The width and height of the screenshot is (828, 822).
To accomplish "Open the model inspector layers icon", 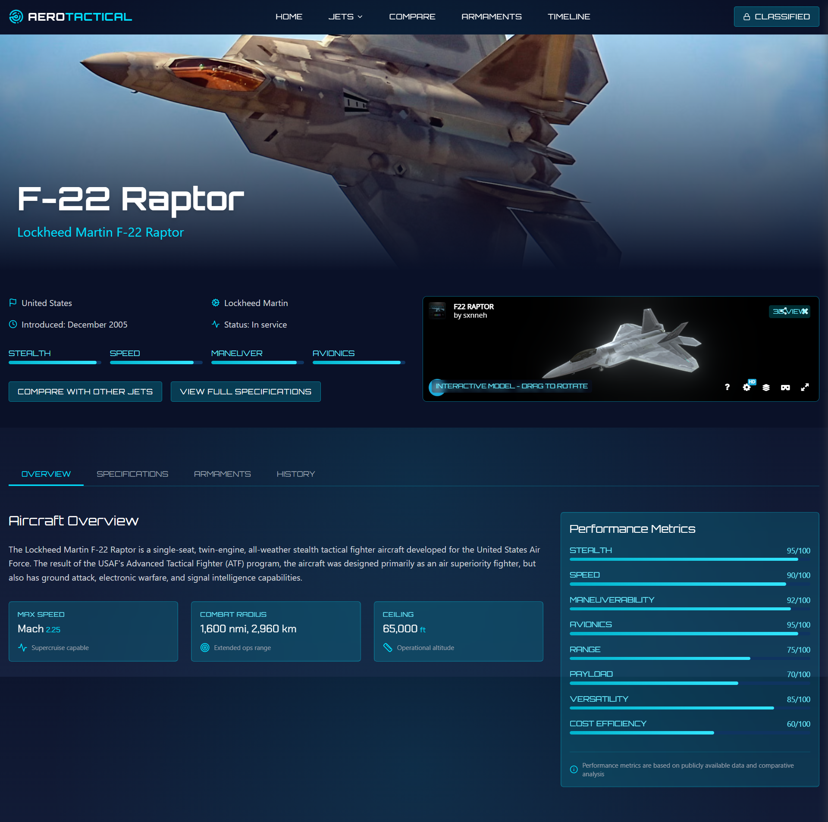I will point(766,387).
